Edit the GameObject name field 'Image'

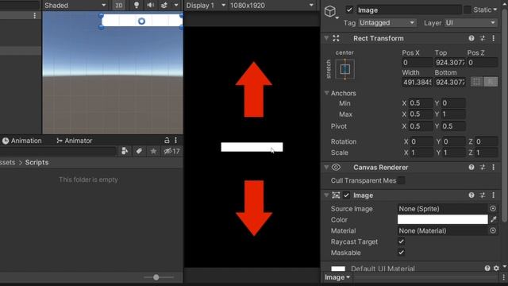(409, 10)
